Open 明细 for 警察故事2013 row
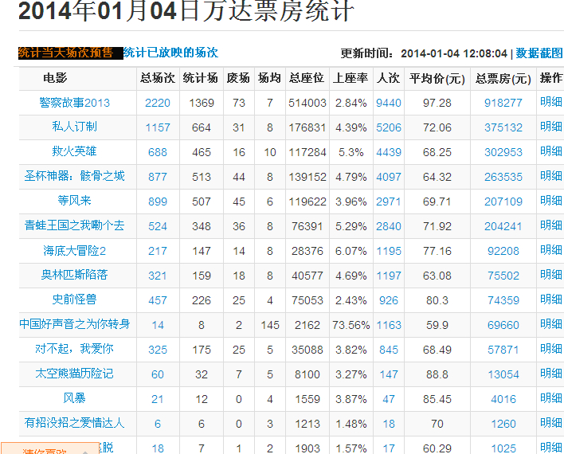 [551, 102]
